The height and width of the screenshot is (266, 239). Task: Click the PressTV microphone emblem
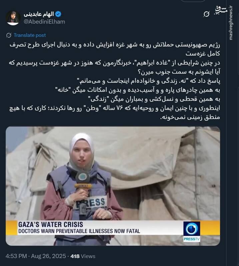[x=83, y=177]
